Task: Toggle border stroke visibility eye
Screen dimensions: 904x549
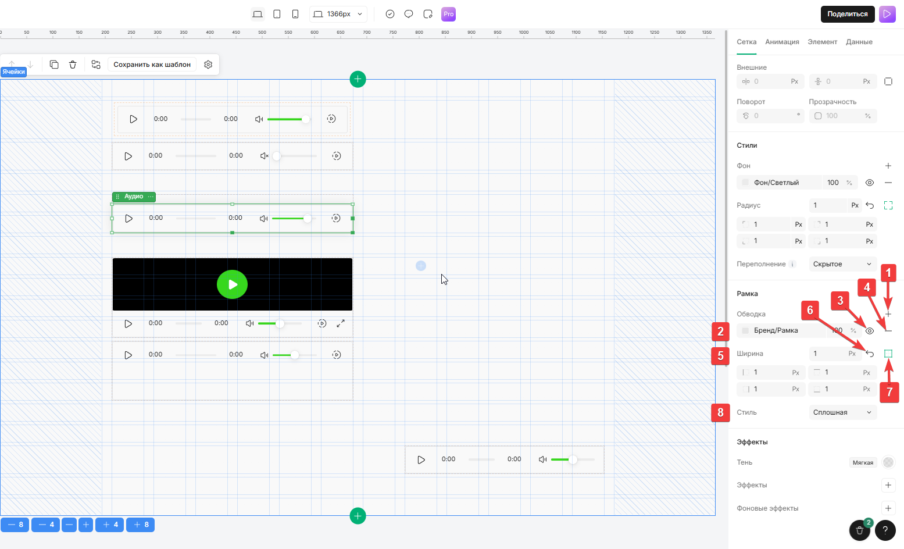Action: (x=870, y=331)
